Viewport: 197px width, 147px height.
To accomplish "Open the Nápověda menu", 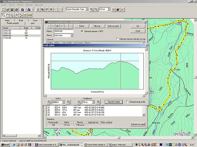I will click(x=39, y=5).
